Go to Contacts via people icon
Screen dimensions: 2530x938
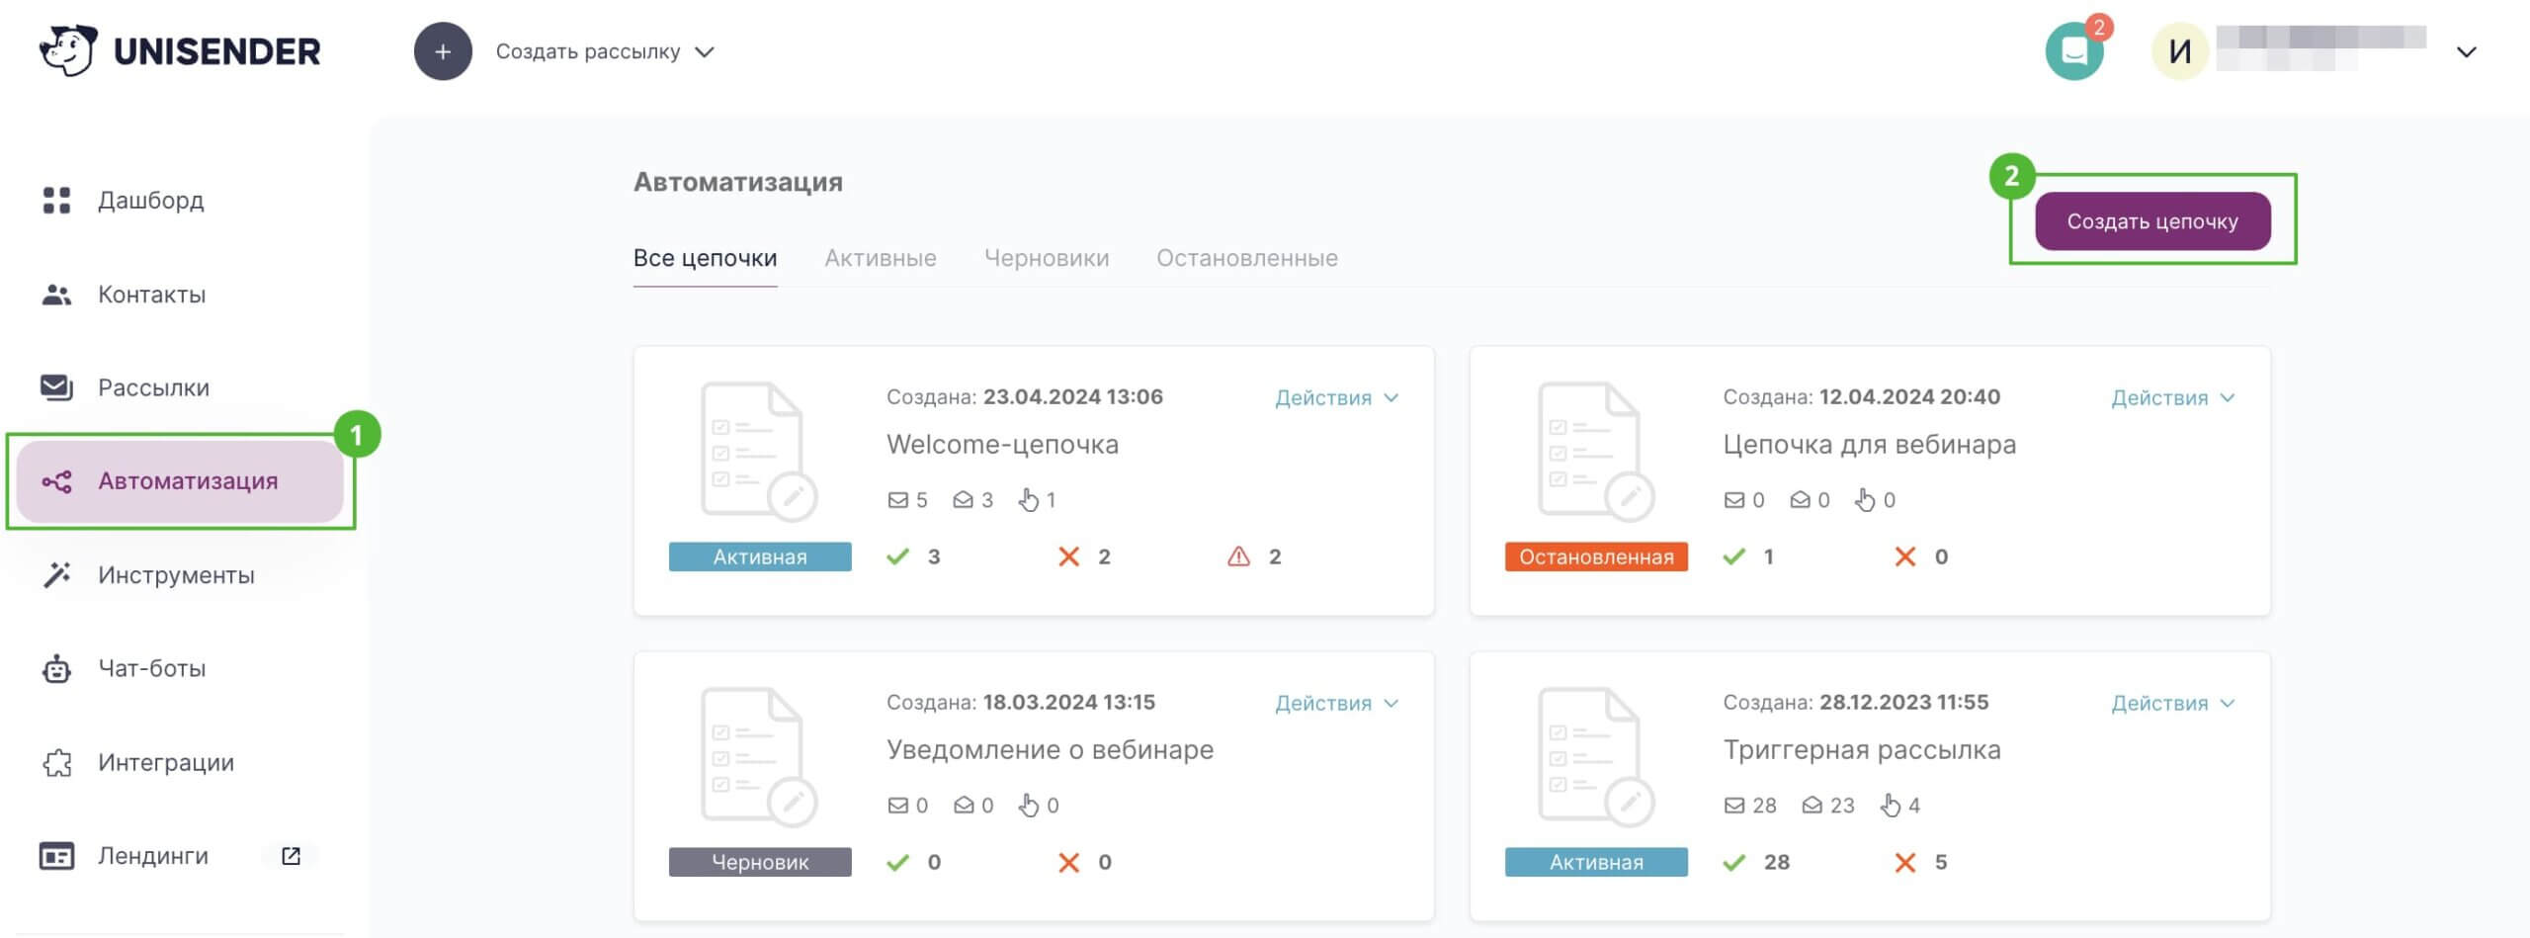coord(56,295)
